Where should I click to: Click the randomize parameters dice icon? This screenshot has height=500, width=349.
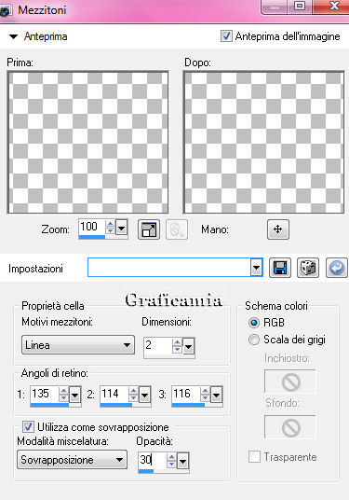[308, 268]
